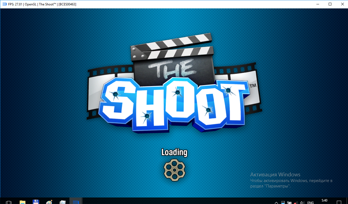Click the volume speaker tray icon
Image resolution: width=348 pixels, height=204 pixels.
point(302,202)
